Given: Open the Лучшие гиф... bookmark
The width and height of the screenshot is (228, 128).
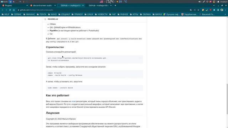Looking at the screenshot, I should pos(172,14).
